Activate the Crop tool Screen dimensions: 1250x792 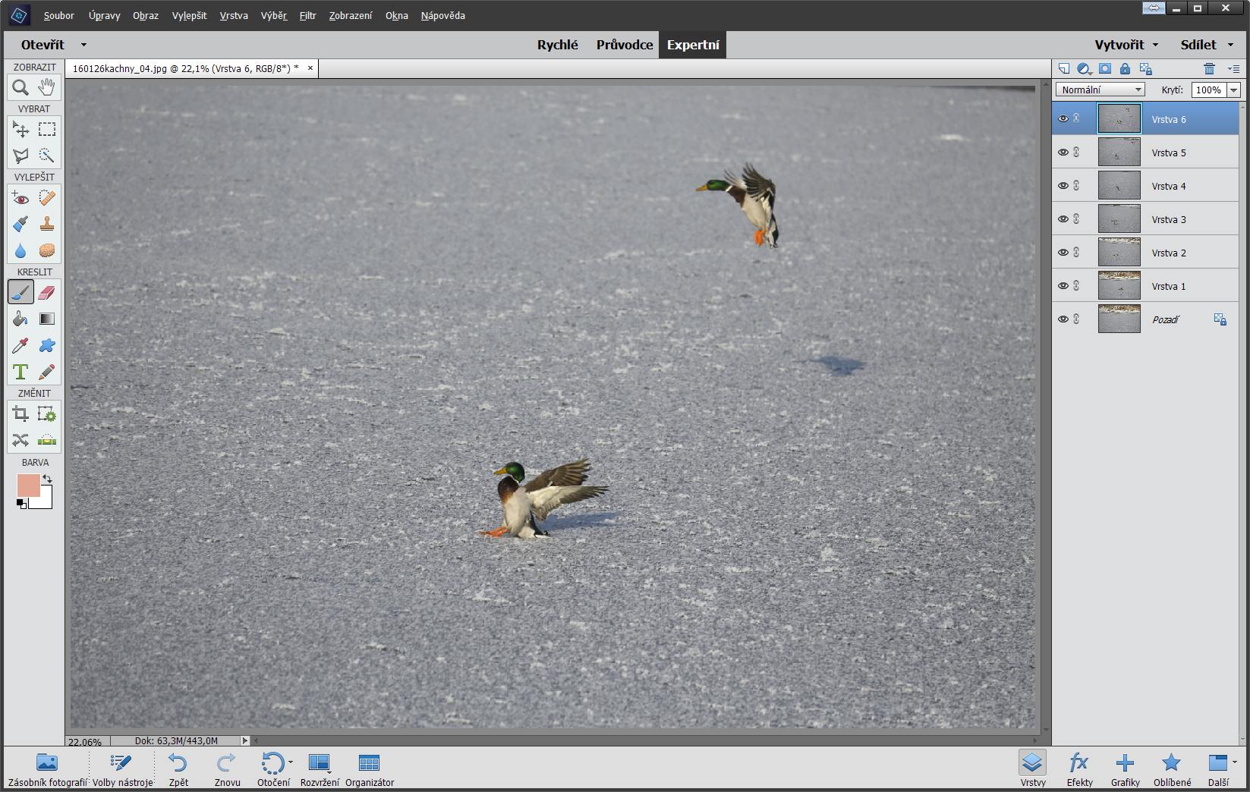(x=20, y=414)
